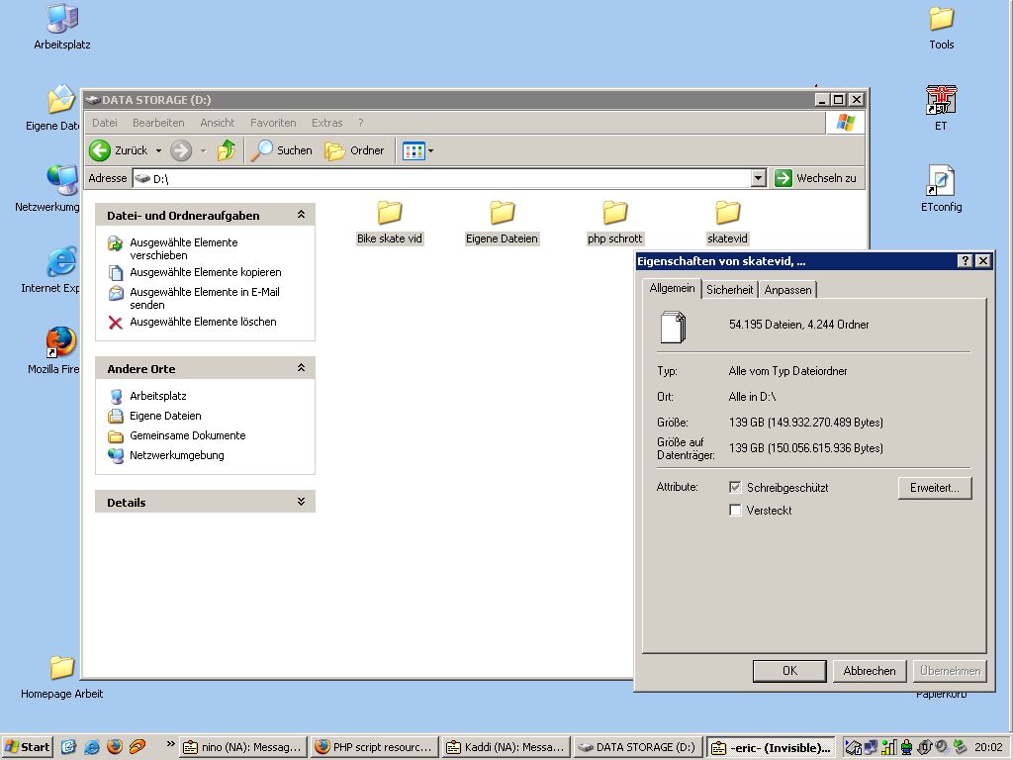Expand the address bar dropdown arrow
Viewport: 1013px width, 760px height.
point(758,178)
